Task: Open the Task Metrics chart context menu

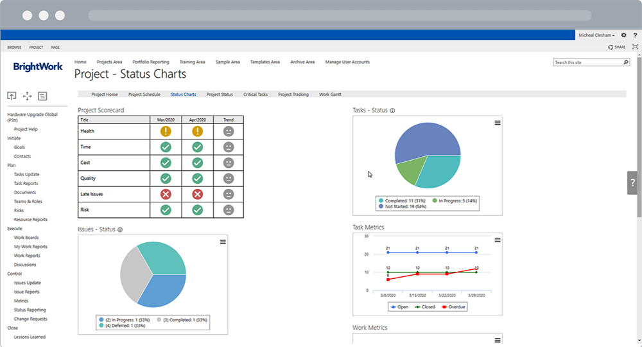Action: pyautogui.click(x=497, y=240)
